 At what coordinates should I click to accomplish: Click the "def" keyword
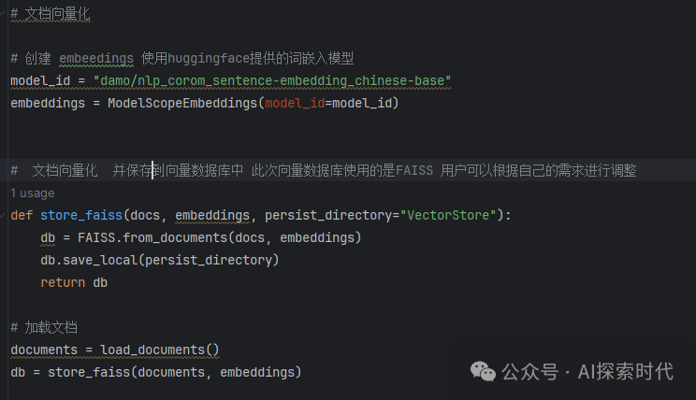coord(21,215)
